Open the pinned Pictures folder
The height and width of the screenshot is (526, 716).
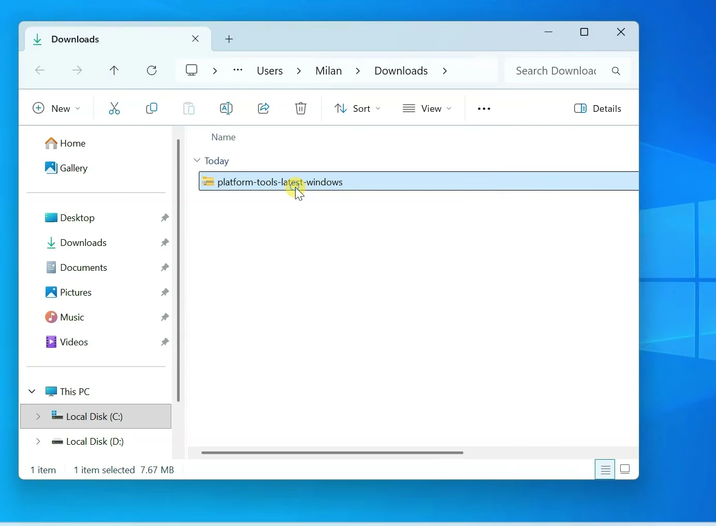[68, 293]
